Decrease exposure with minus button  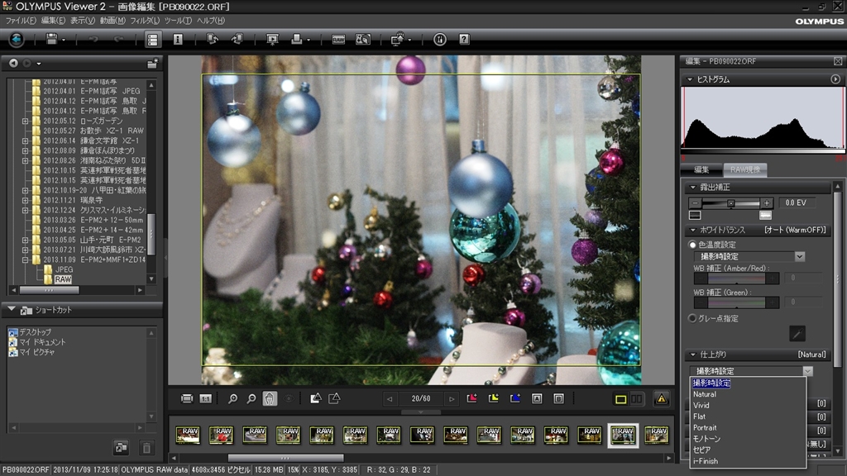click(x=695, y=203)
